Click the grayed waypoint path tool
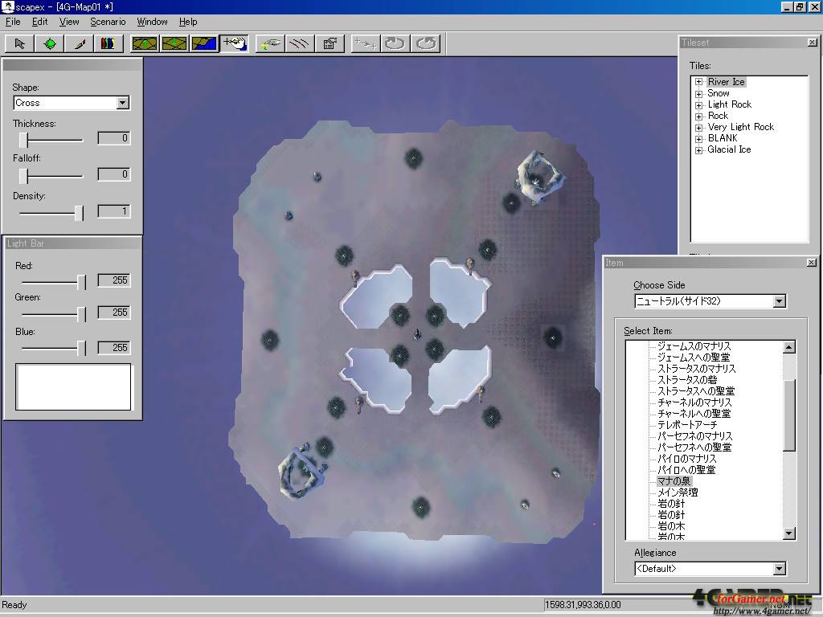Image resolution: width=823 pixels, height=617 pixels. 366,43
